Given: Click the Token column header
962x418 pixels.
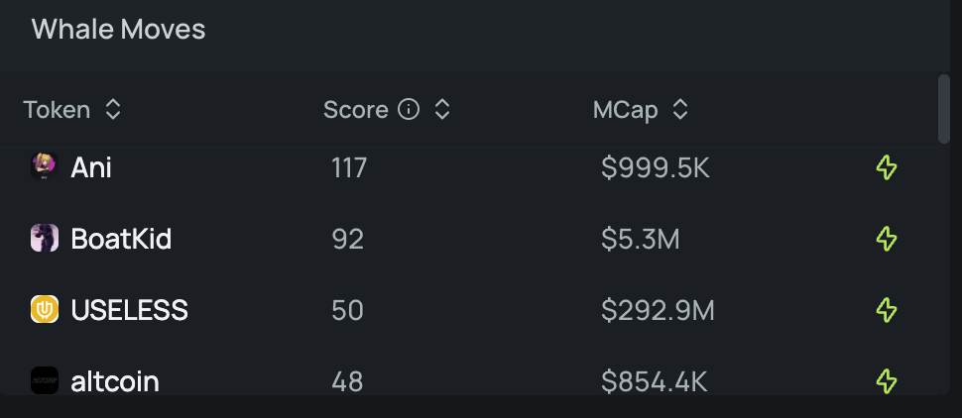Looking at the screenshot, I should click(x=58, y=110).
